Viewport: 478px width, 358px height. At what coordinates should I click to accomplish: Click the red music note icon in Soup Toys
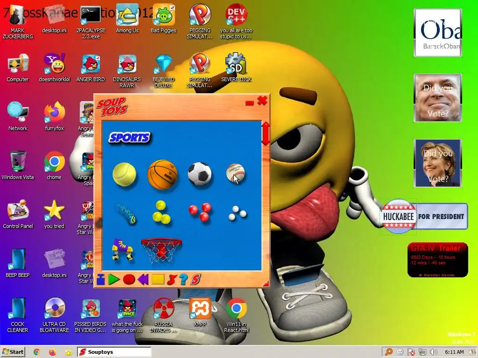[172, 279]
